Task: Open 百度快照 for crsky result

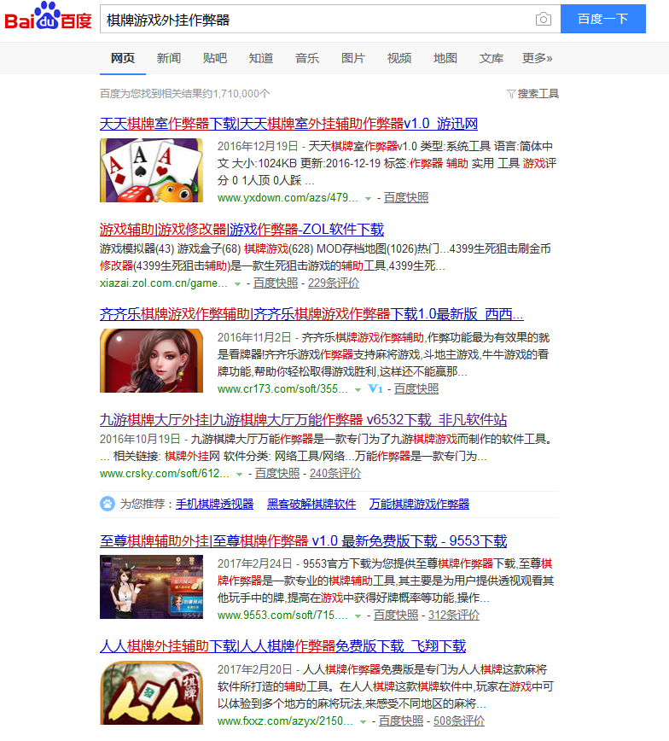Action: point(277,474)
